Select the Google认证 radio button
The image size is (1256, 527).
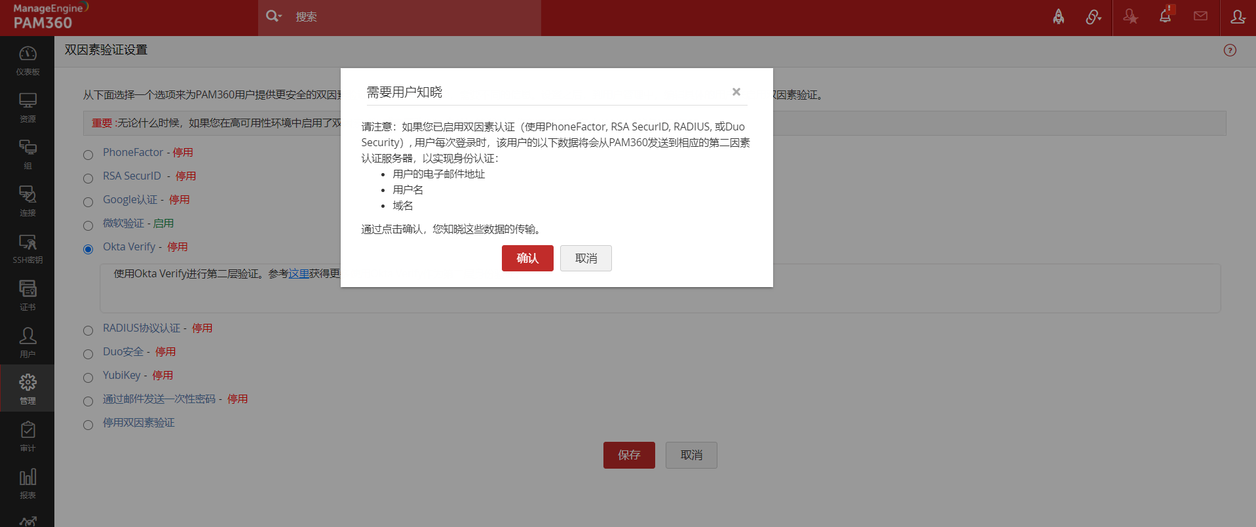(x=88, y=202)
